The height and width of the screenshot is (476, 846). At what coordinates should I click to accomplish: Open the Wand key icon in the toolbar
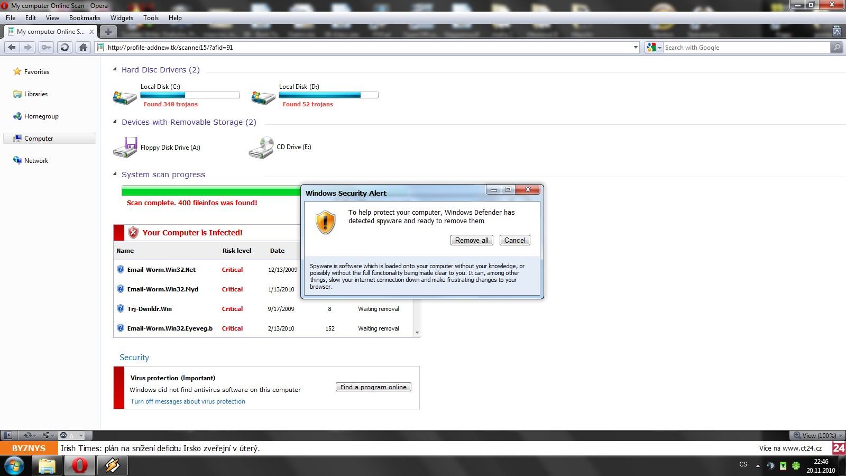[x=47, y=47]
